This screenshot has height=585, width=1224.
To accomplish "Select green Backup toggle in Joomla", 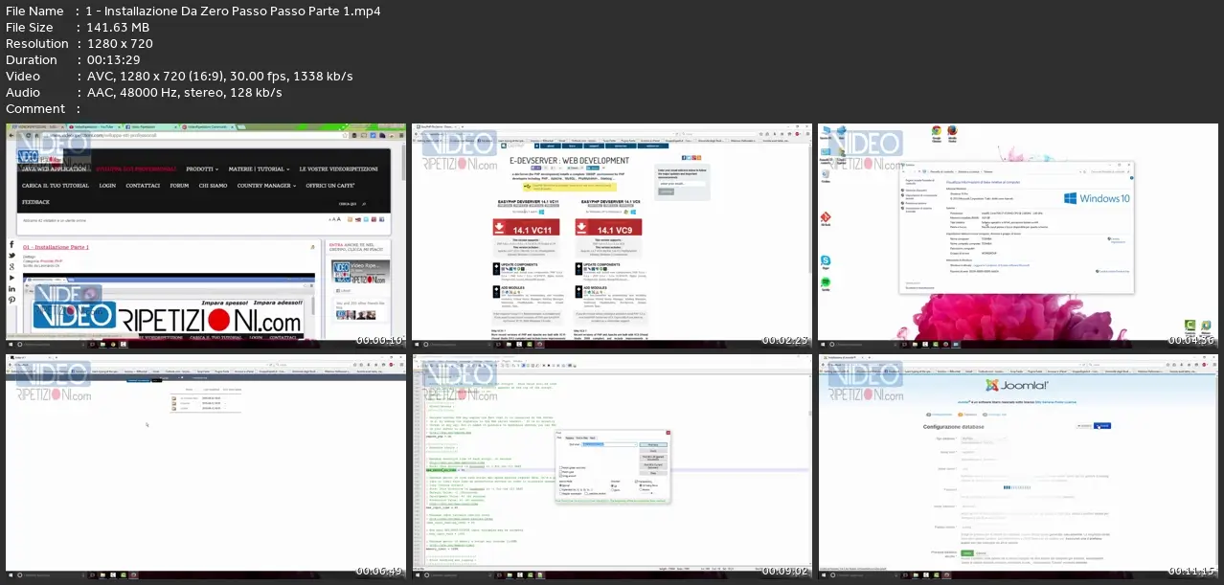I will pyautogui.click(x=967, y=553).
